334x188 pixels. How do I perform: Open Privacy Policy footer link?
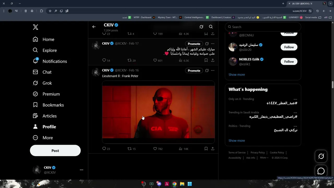tap(258, 152)
